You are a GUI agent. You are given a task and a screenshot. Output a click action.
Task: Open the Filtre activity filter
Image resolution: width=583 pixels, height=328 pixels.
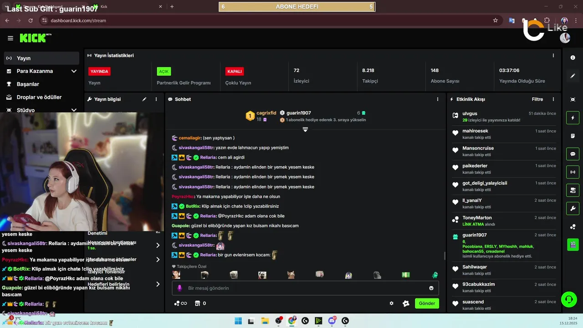click(537, 99)
